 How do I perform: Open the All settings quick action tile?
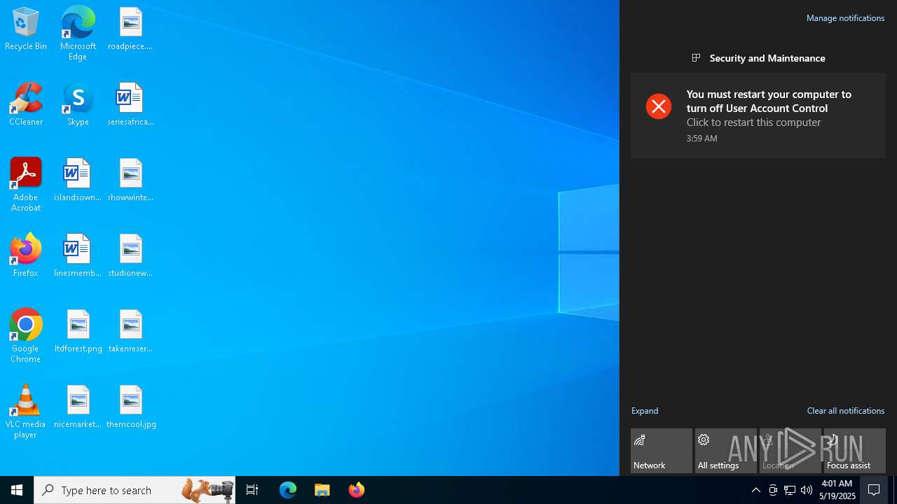tap(726, 451)
